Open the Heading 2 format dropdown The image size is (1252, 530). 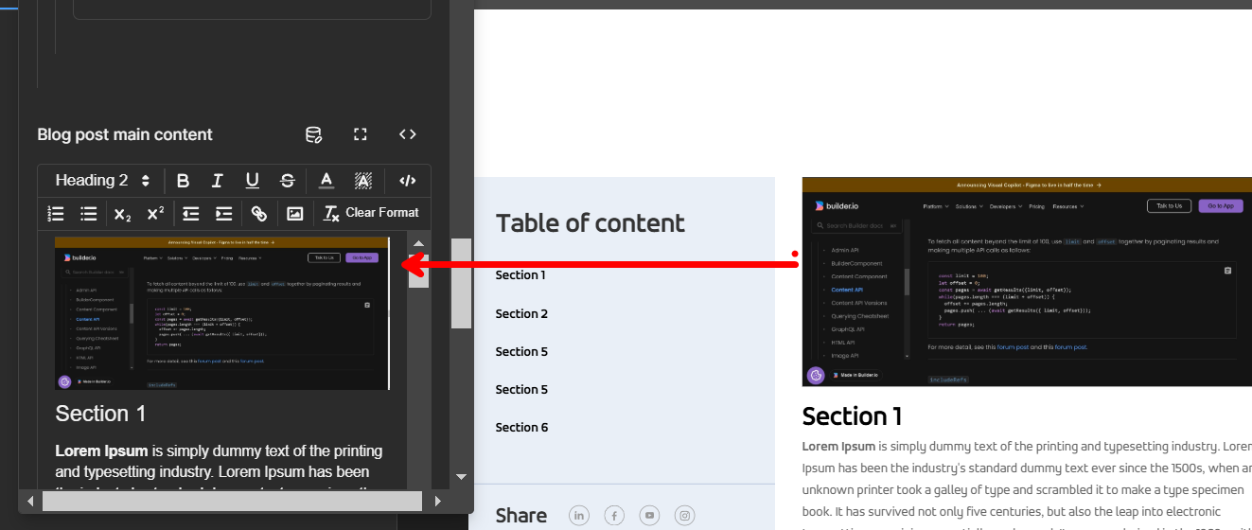(102, 181)
